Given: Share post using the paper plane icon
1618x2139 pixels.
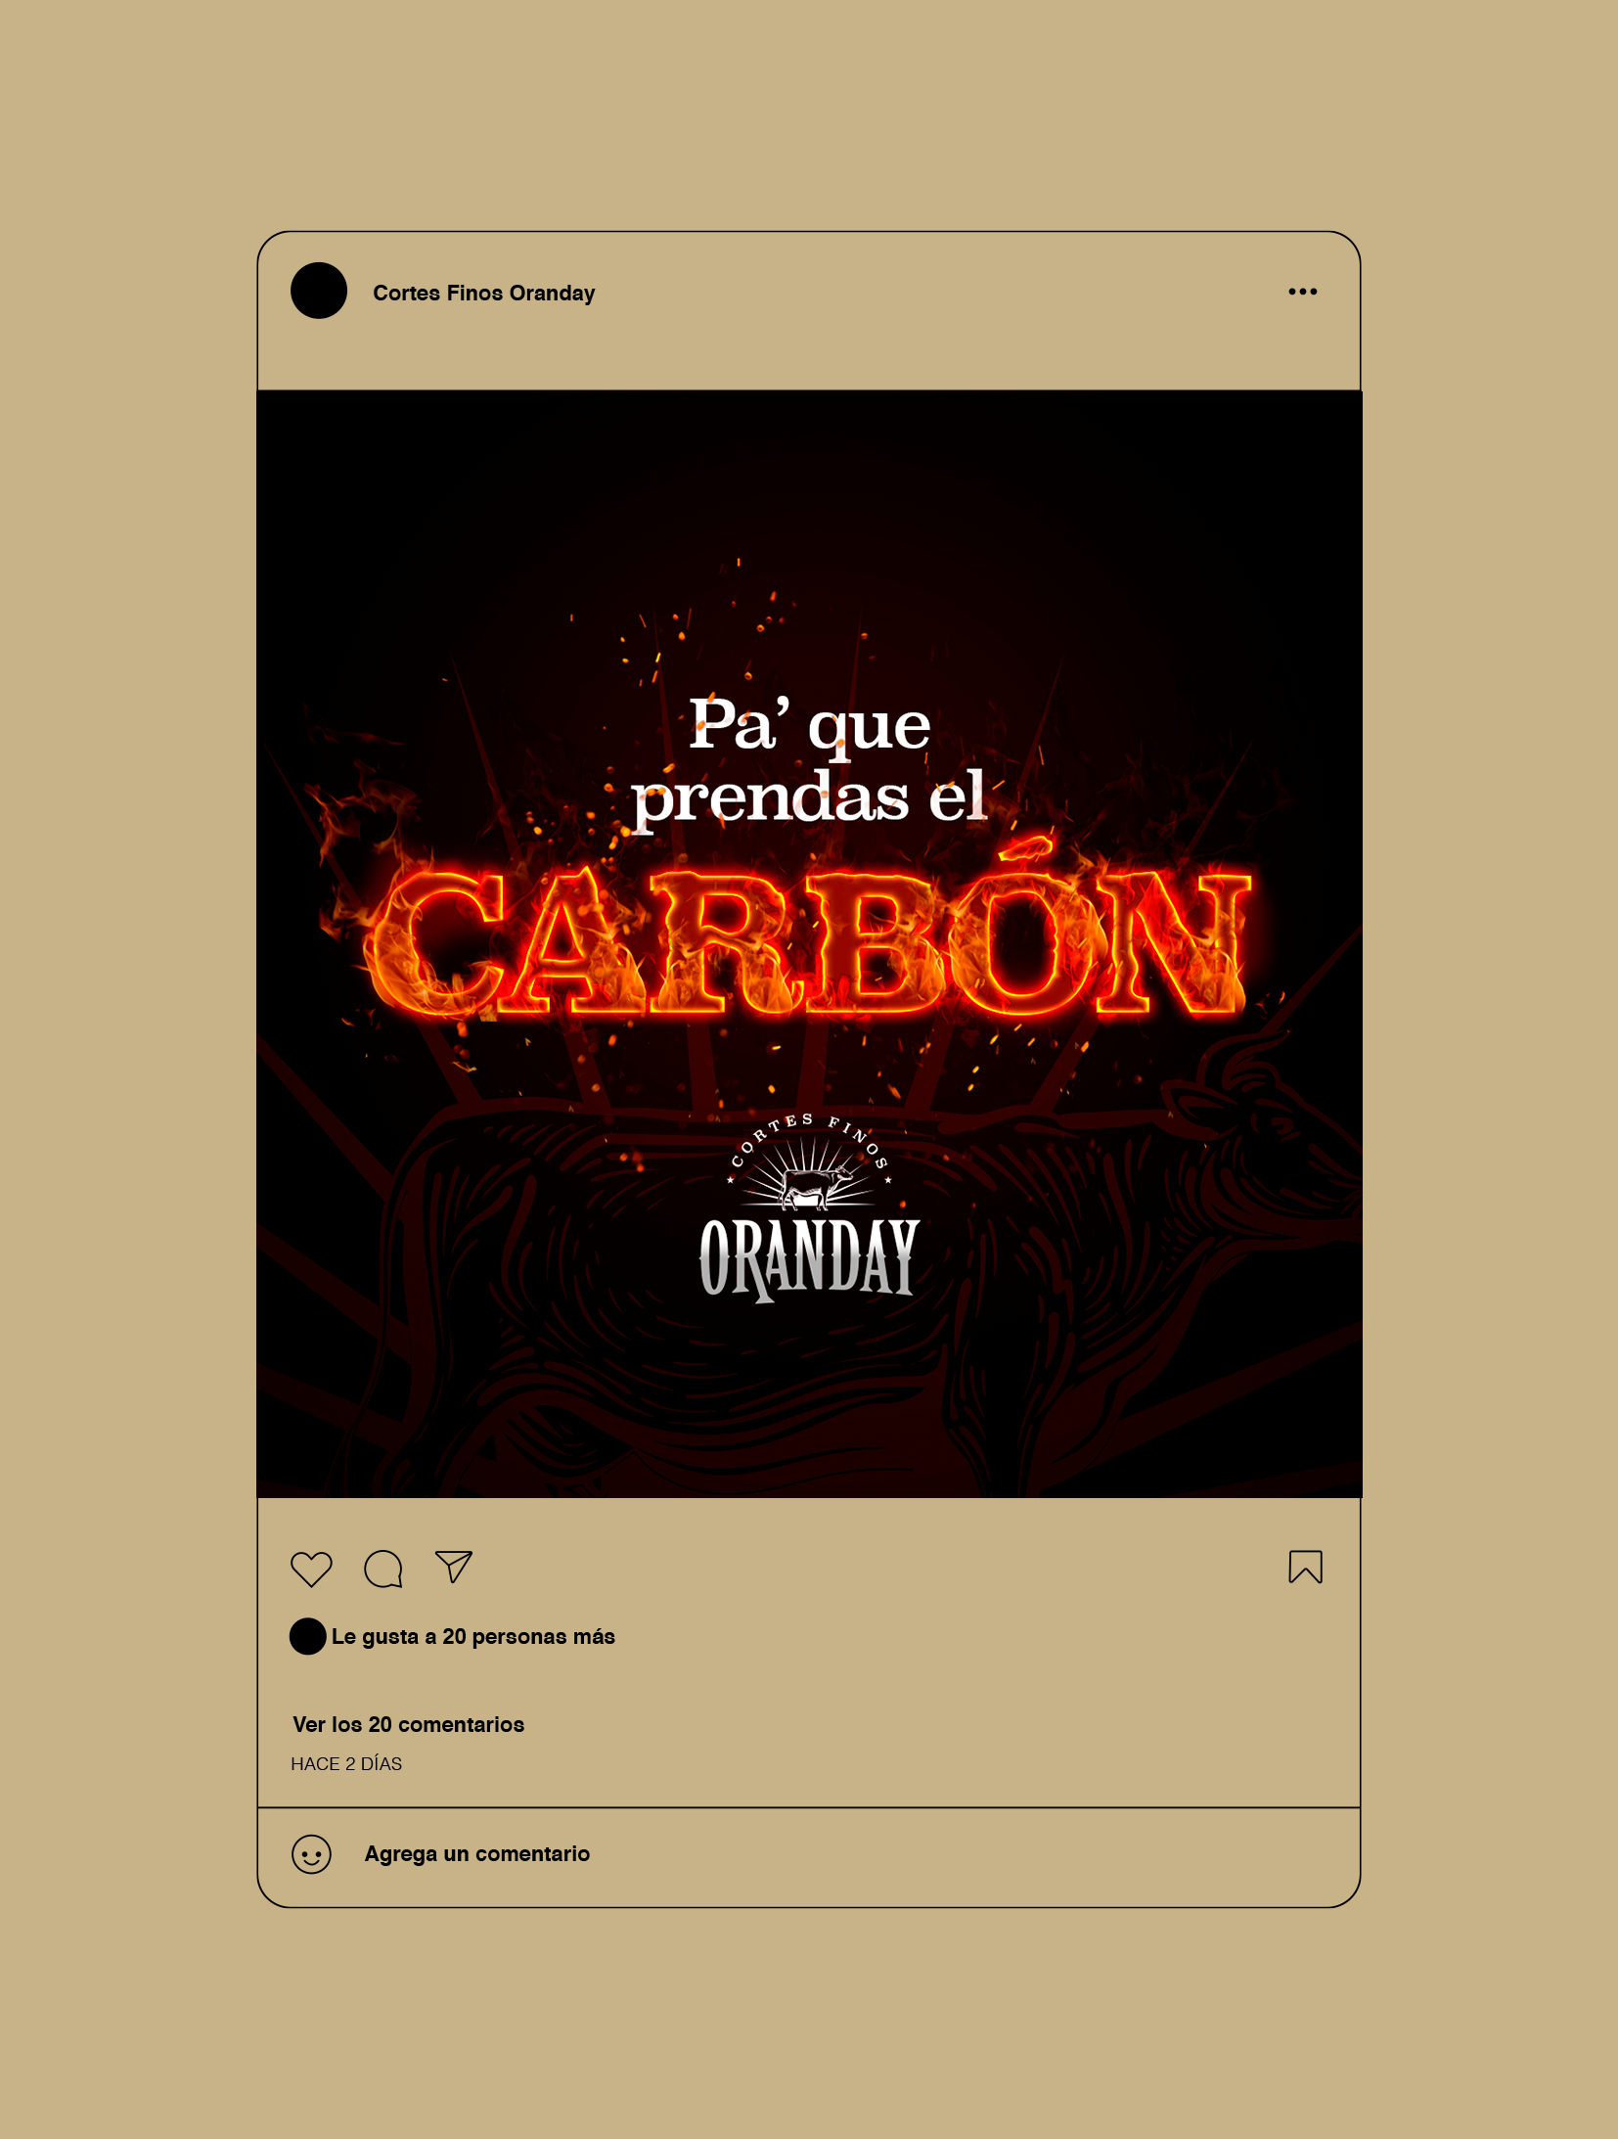Looking at the screenshot, I should click(x=454, y=1567).
